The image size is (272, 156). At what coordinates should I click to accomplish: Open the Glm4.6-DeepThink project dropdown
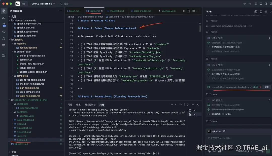pos(43,4)
